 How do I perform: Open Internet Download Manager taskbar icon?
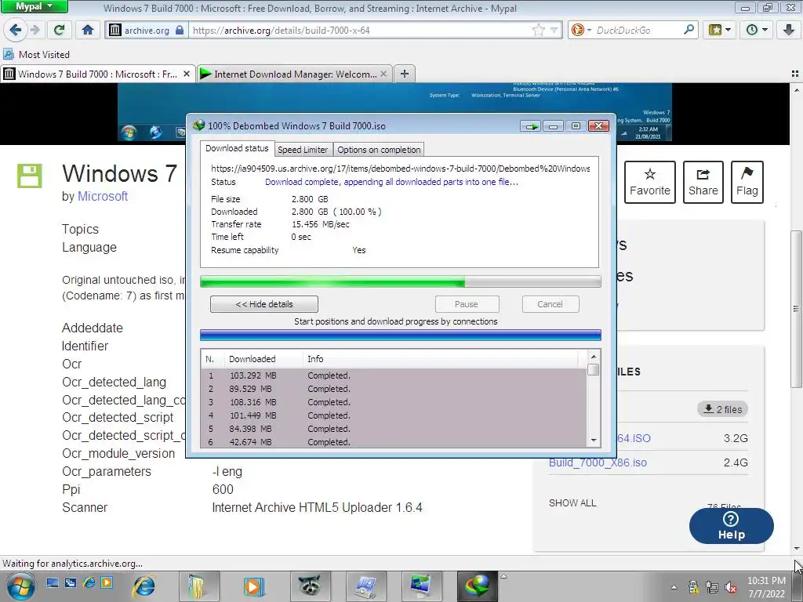coord(477,586)
